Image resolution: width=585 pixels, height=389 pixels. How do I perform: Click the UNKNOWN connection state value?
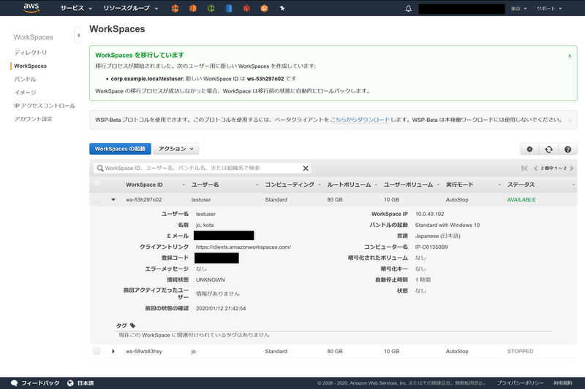(211, 280)
